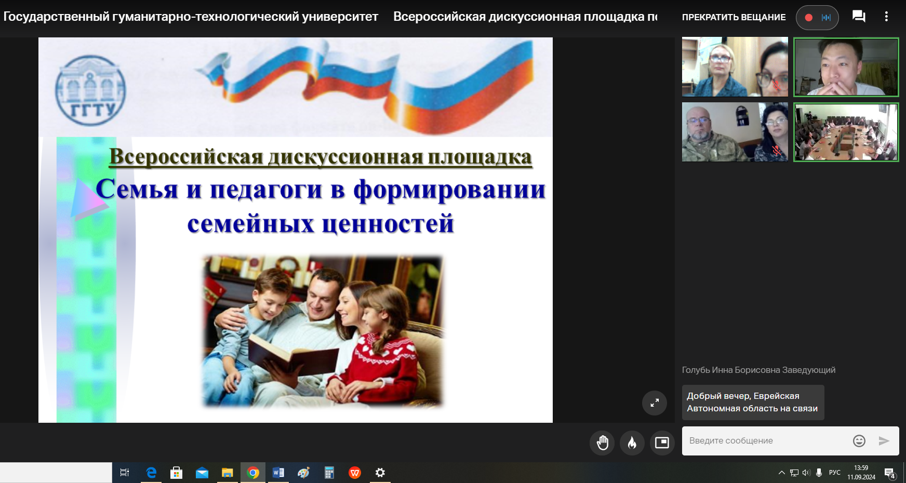Click the Всероссийская дискуссионная площадка header title

[x=525, y=17]
